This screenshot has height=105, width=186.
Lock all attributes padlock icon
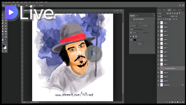tap(170, 19)
